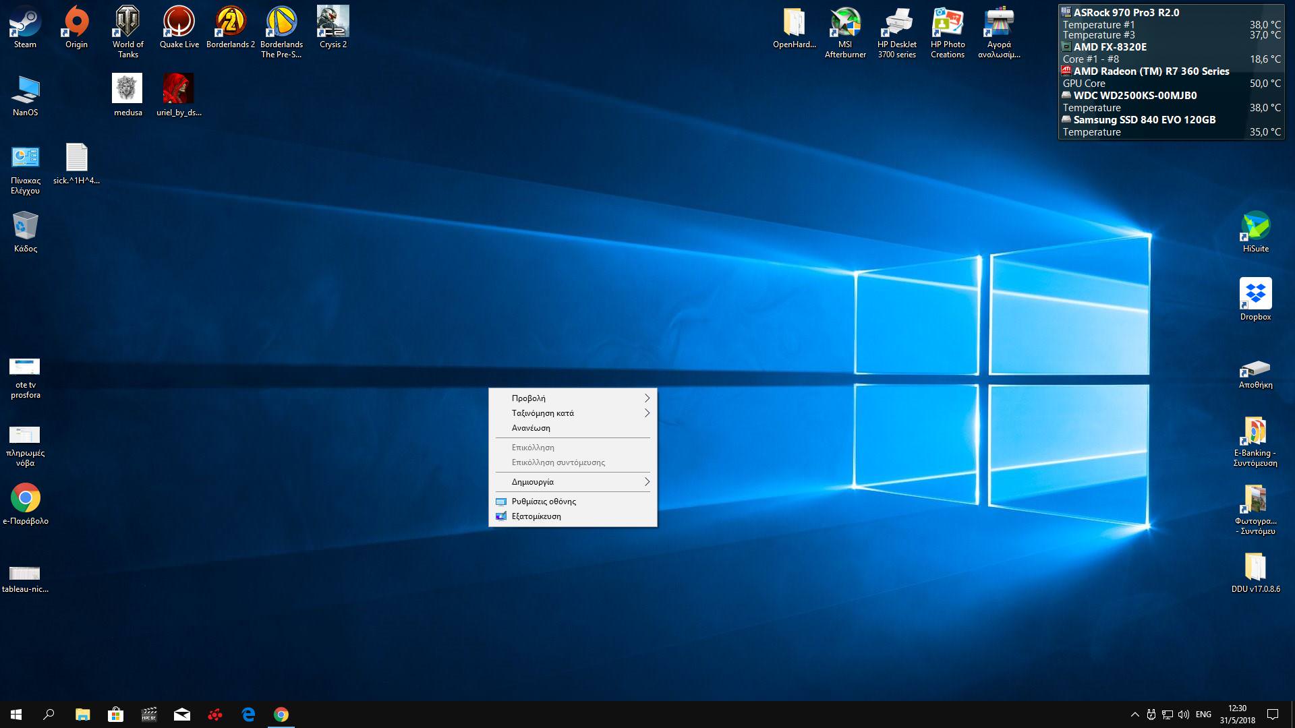The width and height of the screenshot is (1295, 728).
Task: Open the Mail app from taskbar
Action: (181, 715)
